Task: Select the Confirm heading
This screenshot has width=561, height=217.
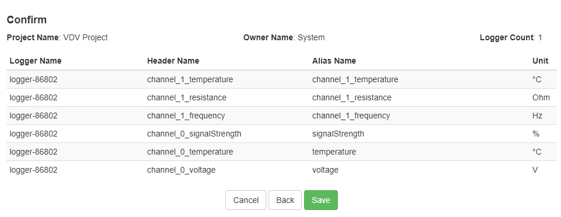Action: [x=27, y=20]
